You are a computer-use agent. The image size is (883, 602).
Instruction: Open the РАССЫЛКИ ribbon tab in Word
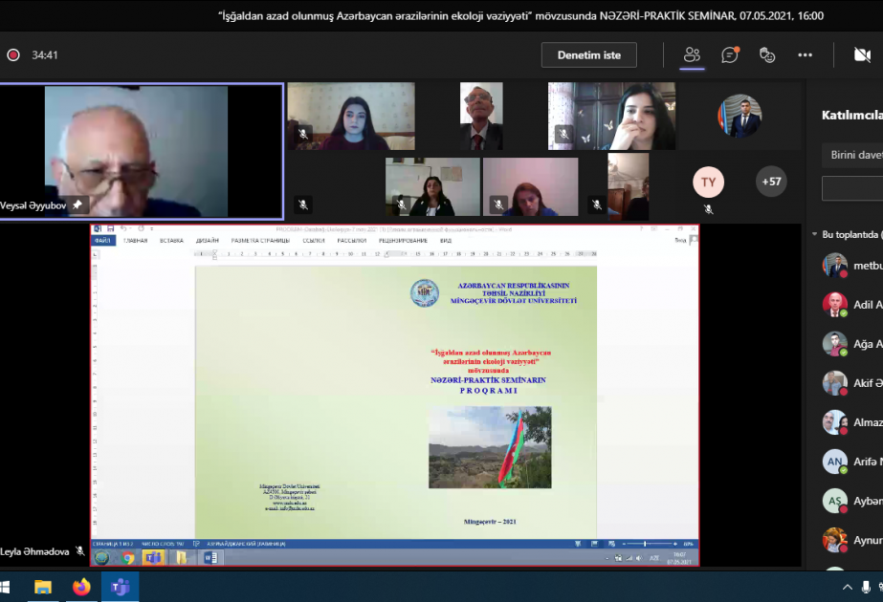coord(352,240)
